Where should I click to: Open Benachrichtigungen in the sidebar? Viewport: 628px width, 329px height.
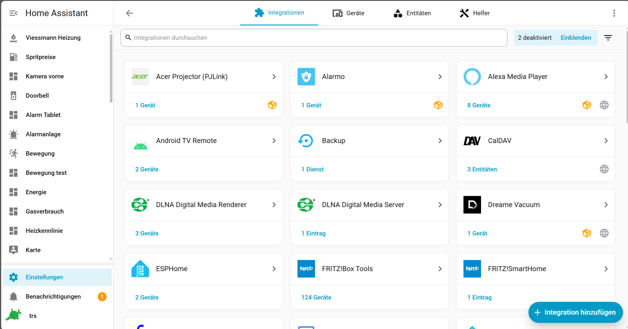pyautogui.click(x=57, y=297)
